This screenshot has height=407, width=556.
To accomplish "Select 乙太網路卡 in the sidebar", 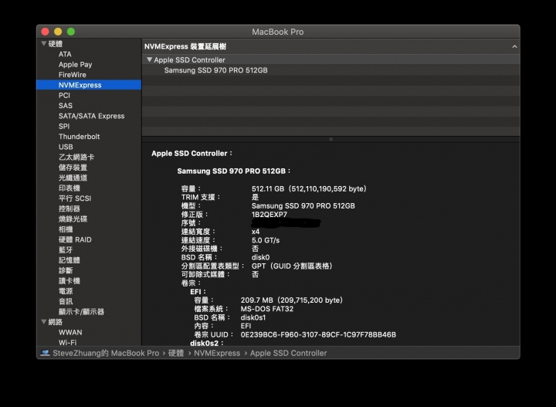I will pos(76,157).
